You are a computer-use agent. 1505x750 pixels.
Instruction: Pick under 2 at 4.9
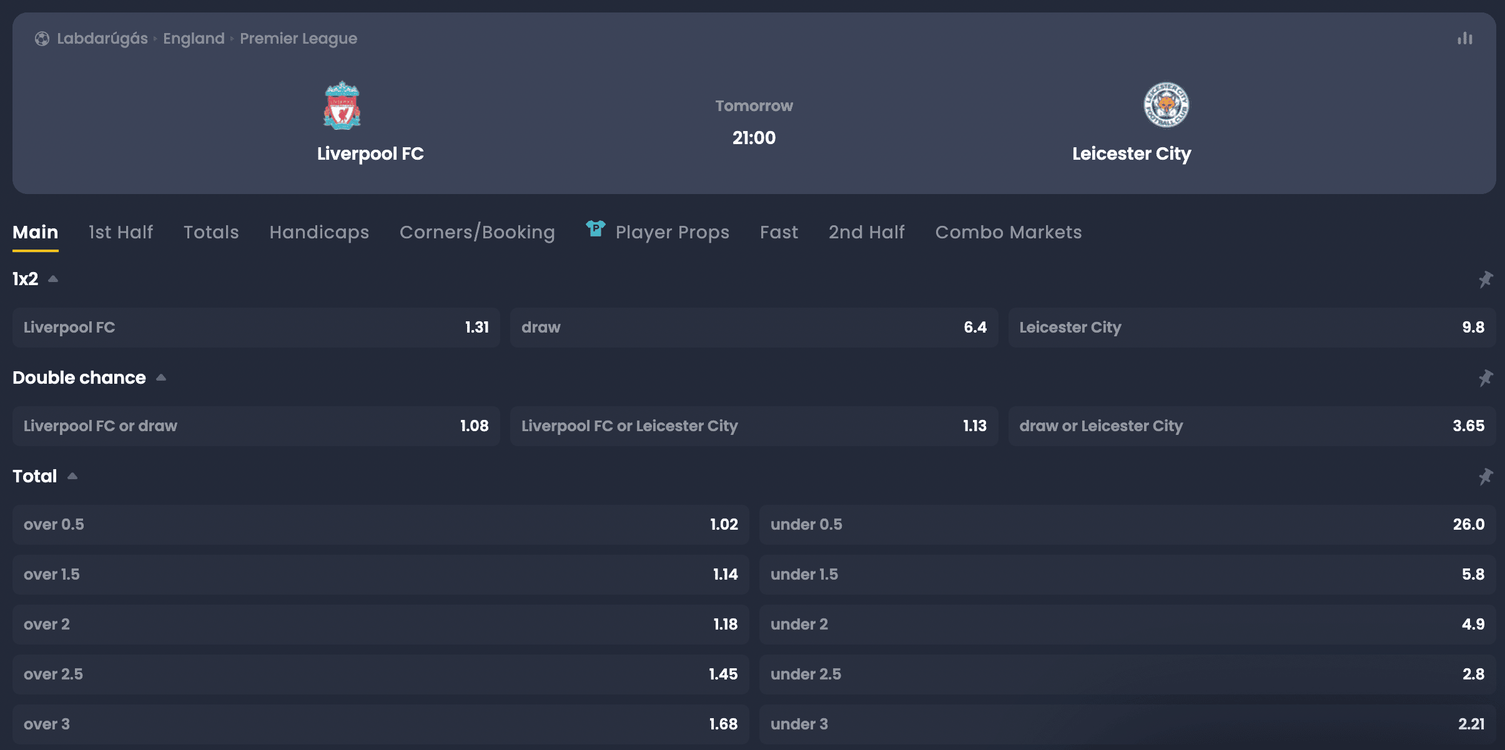(1128, 625)
